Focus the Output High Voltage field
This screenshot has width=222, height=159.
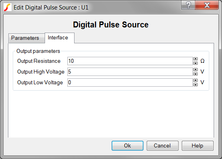[130, 72]
